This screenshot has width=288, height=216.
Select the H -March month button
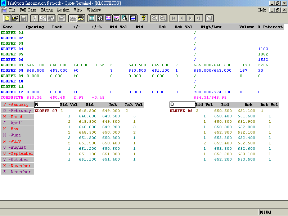[x=17, y=117]
